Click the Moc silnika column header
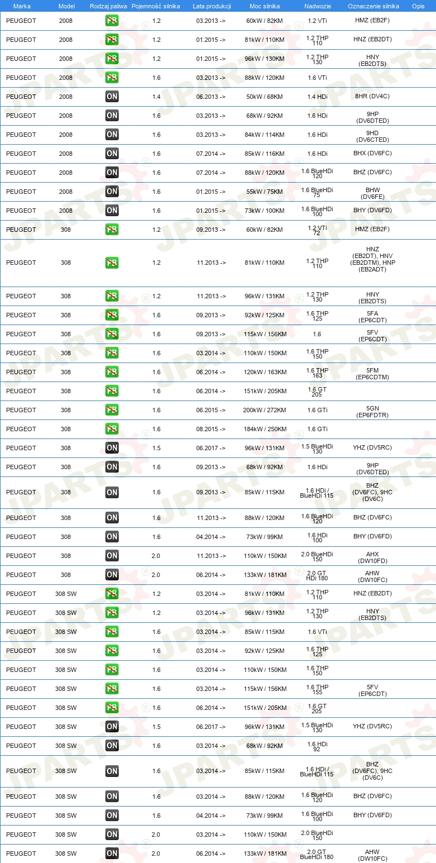This screenshot has width=436, height=863. click(265, 6)
